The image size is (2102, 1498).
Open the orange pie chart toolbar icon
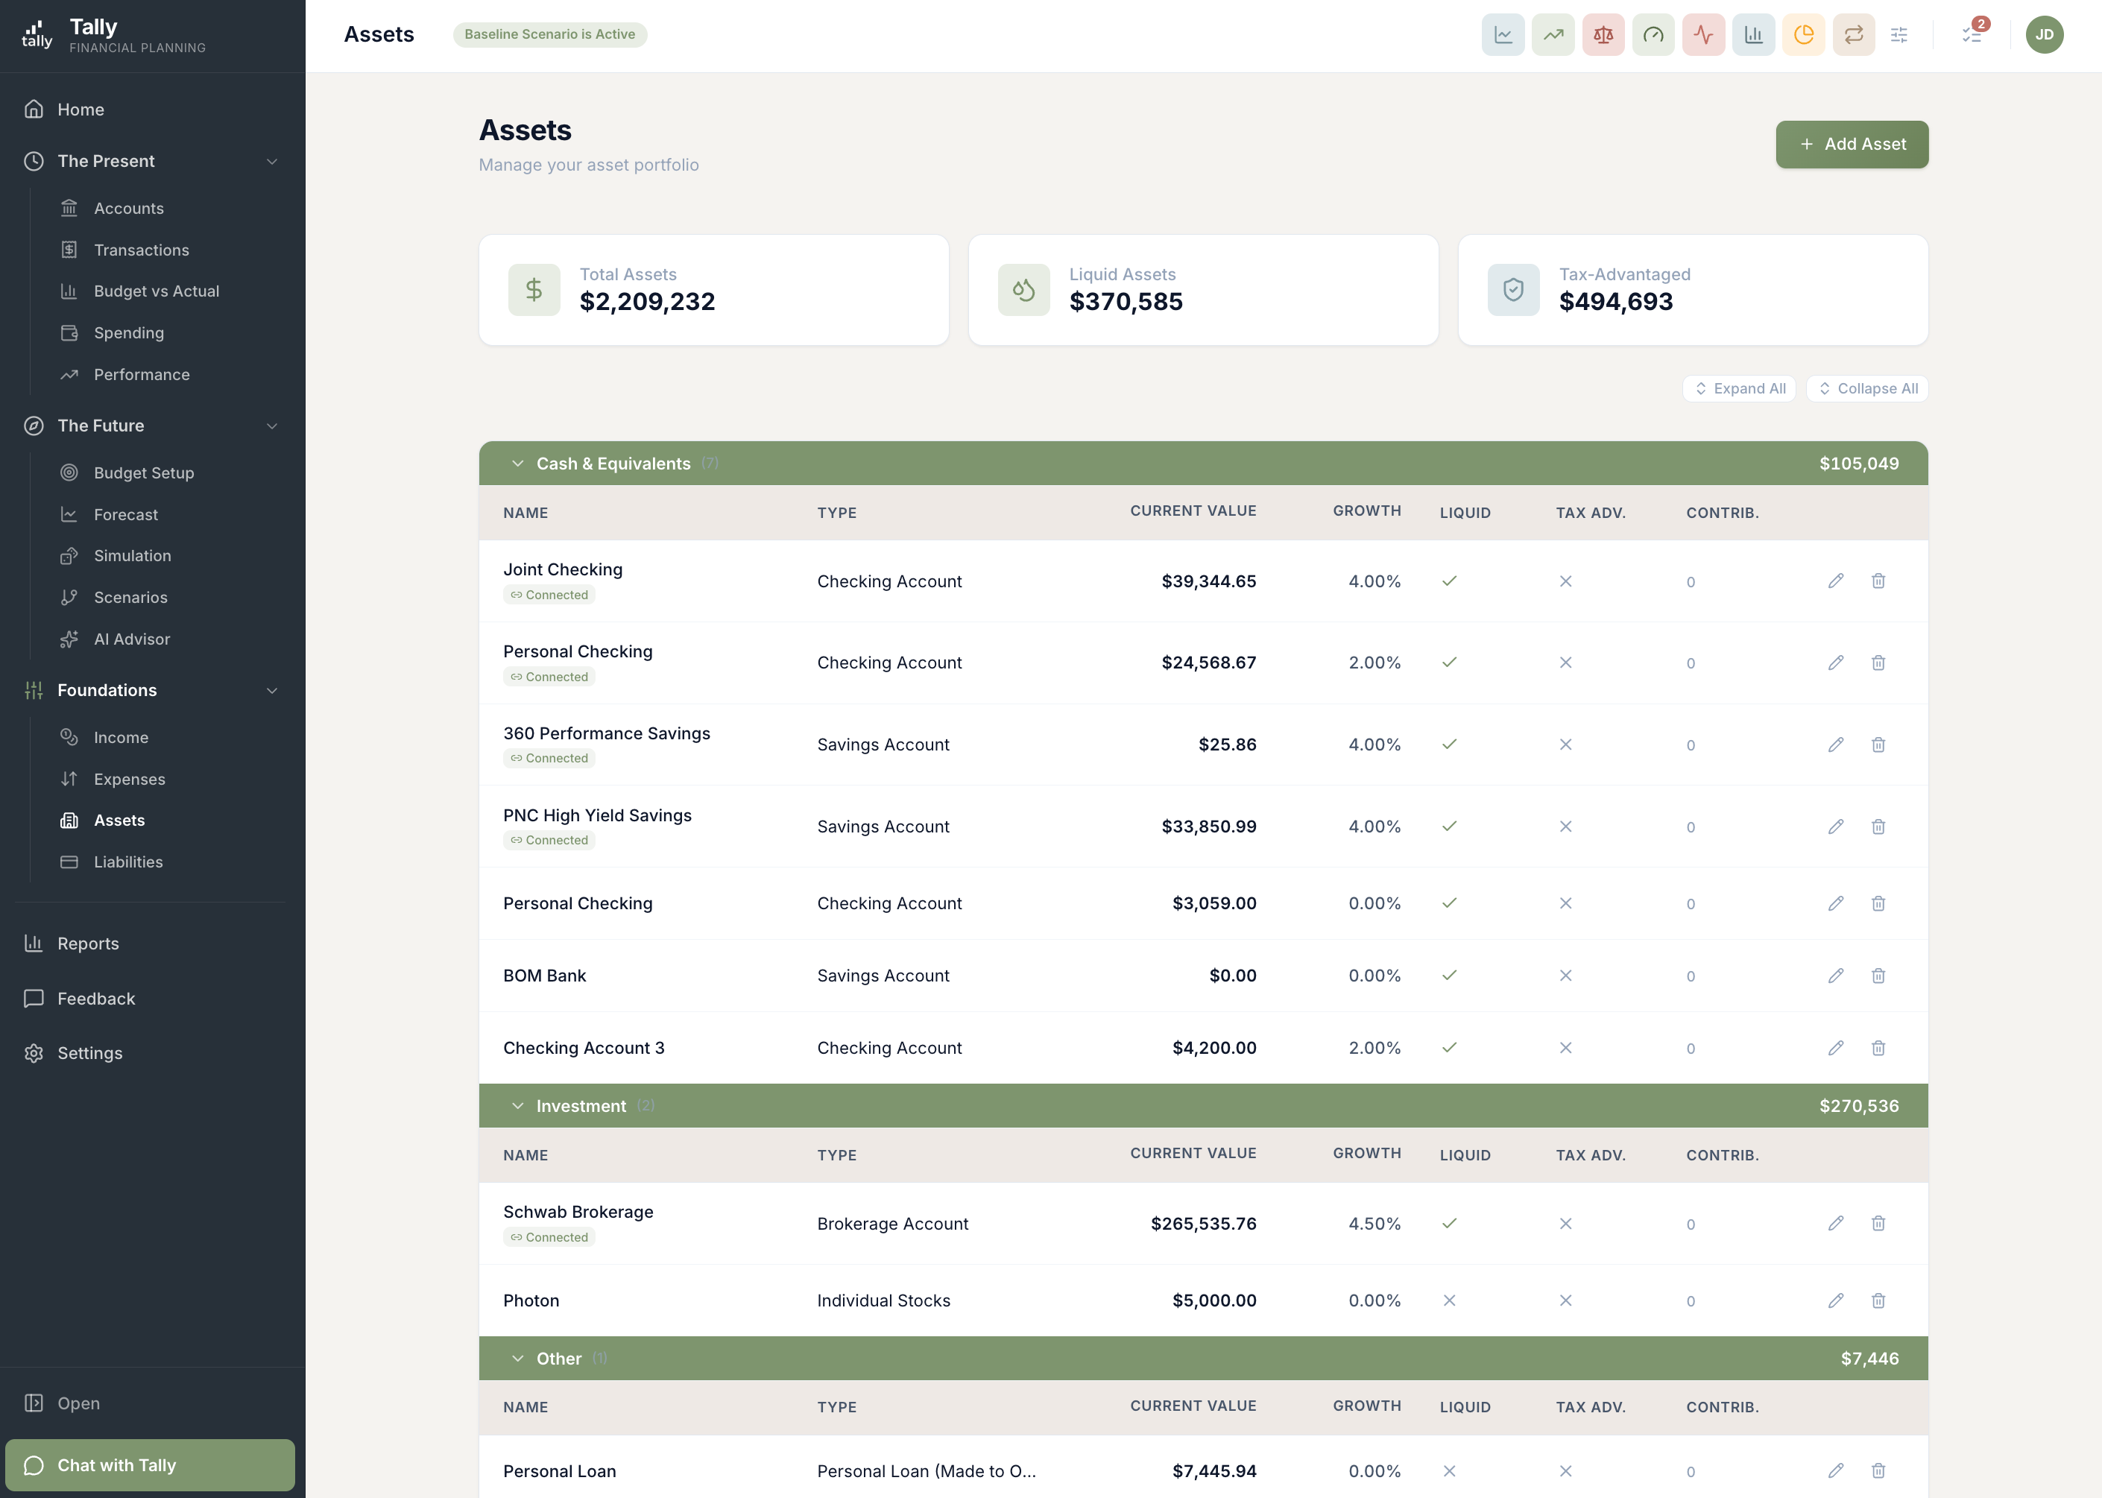click(x=1803, y=35)
